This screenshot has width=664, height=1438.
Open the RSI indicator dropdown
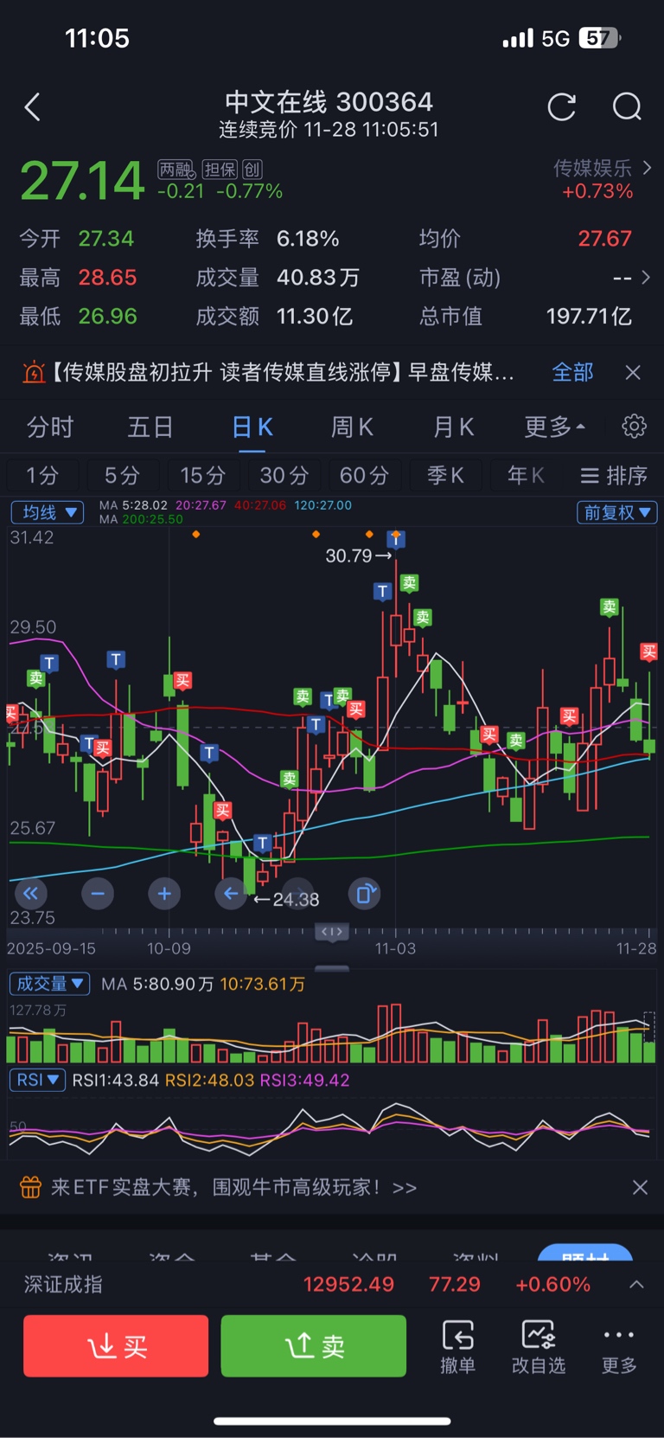click(x=37, y=1080)
